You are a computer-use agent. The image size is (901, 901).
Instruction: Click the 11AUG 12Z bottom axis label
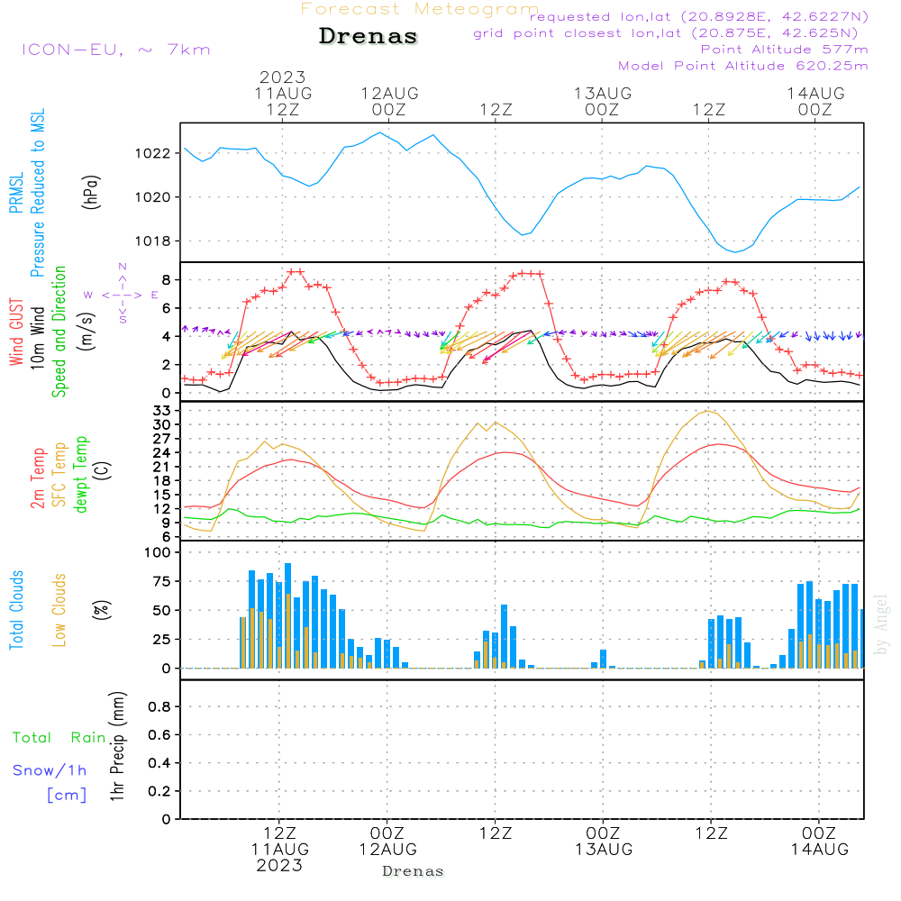[280, 850]
